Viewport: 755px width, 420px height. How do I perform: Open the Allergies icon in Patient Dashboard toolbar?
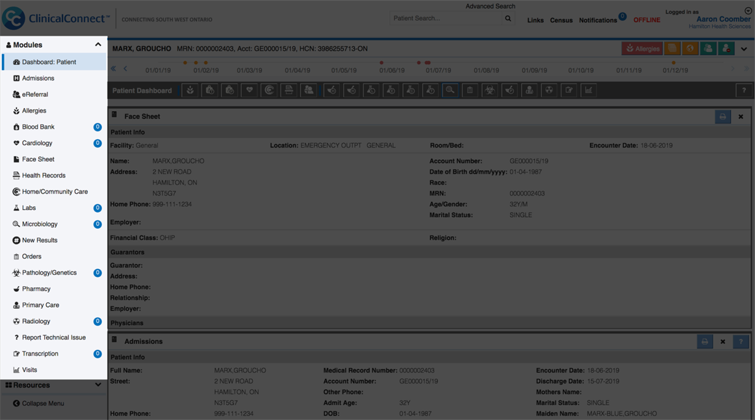[x=190, y=90]
